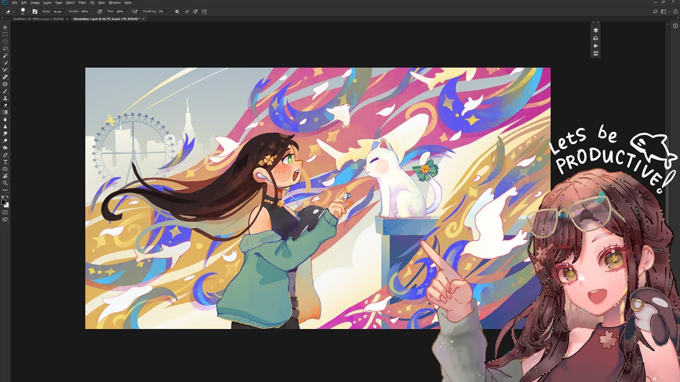This screenshot has width=680, height=382.
Task: Select the Lasso tool
Action: pos(5,48)
